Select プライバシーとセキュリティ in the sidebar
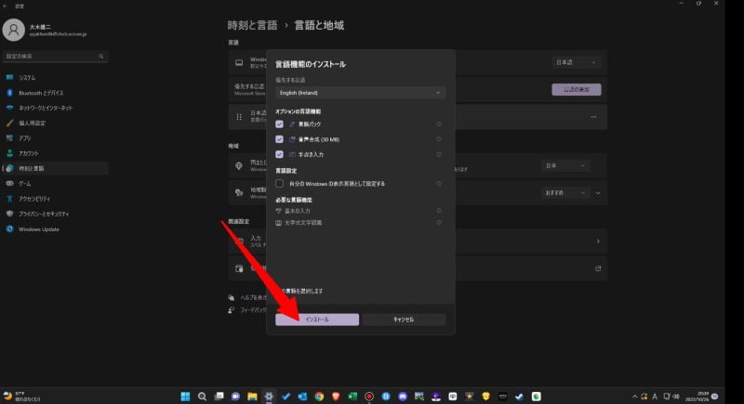This screenshot has width=744, height=404. click(x=46, y=214)
